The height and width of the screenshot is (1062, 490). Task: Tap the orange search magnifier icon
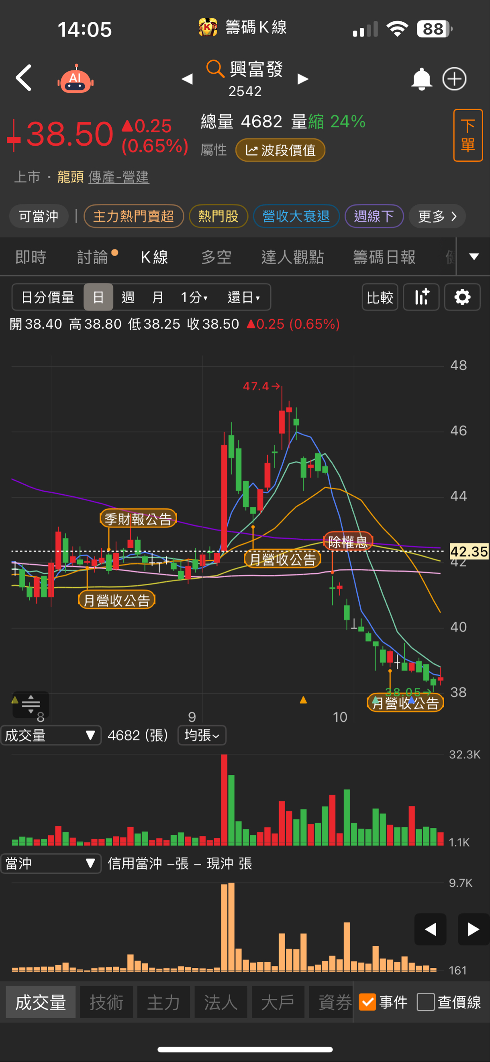pos(215,68)
